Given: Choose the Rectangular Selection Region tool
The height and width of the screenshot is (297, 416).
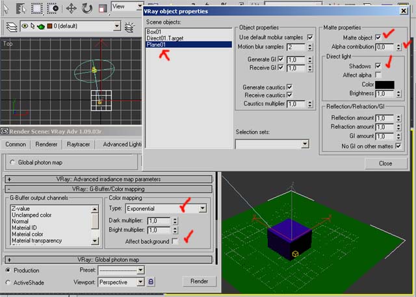Looking at the screenshot, I should (37, 8).
